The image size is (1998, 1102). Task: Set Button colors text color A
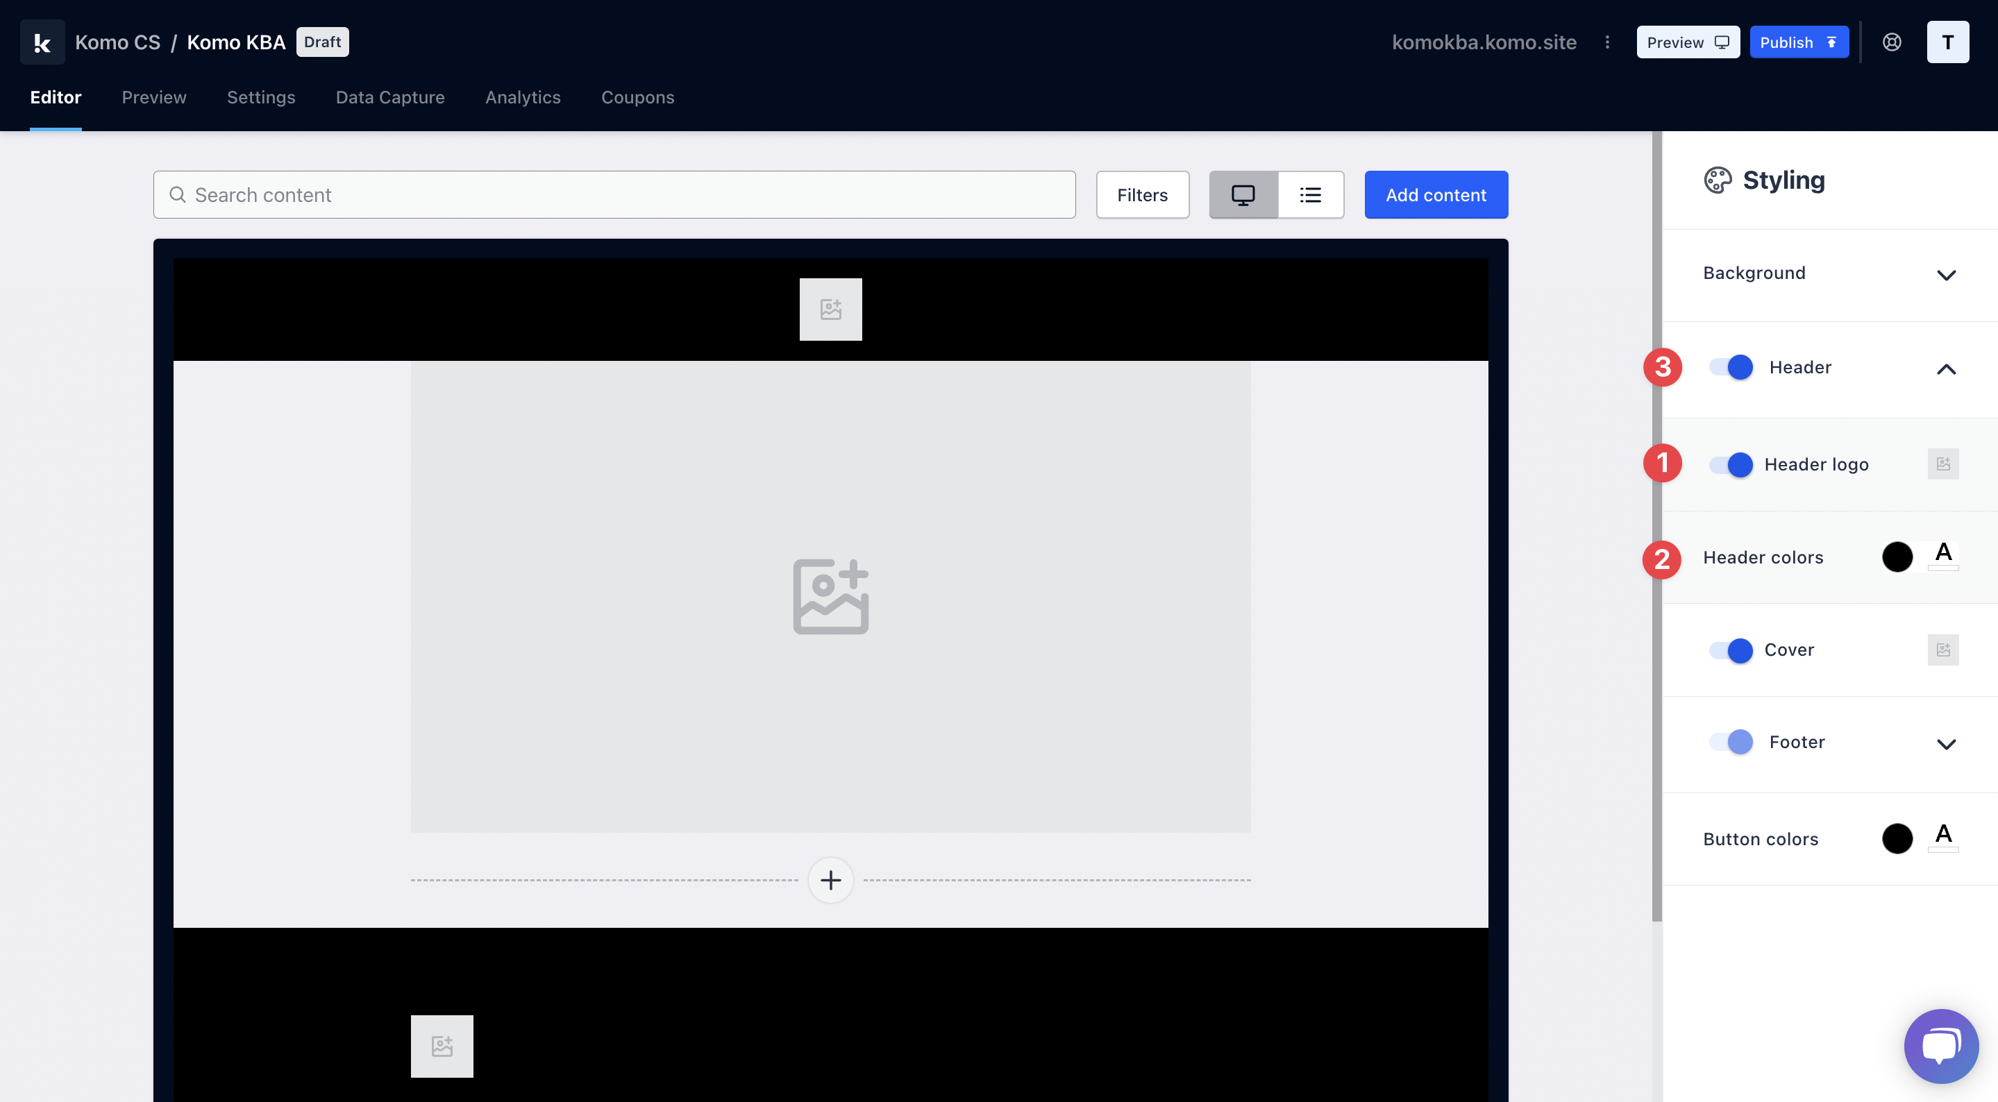[x=1943, y=837]
